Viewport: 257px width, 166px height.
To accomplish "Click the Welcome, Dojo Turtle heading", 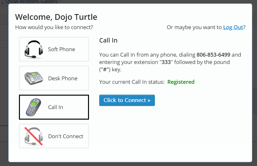I will (x=56, y=17).
